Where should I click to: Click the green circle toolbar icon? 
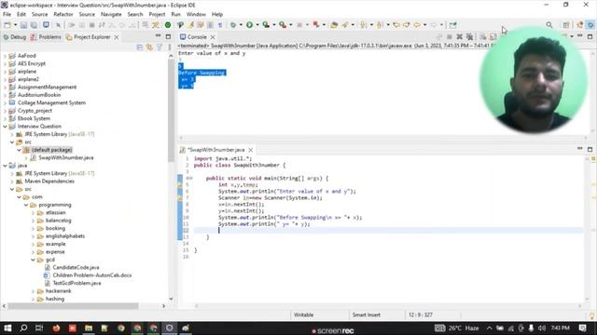pyautogui.click(x=168, y=25)
